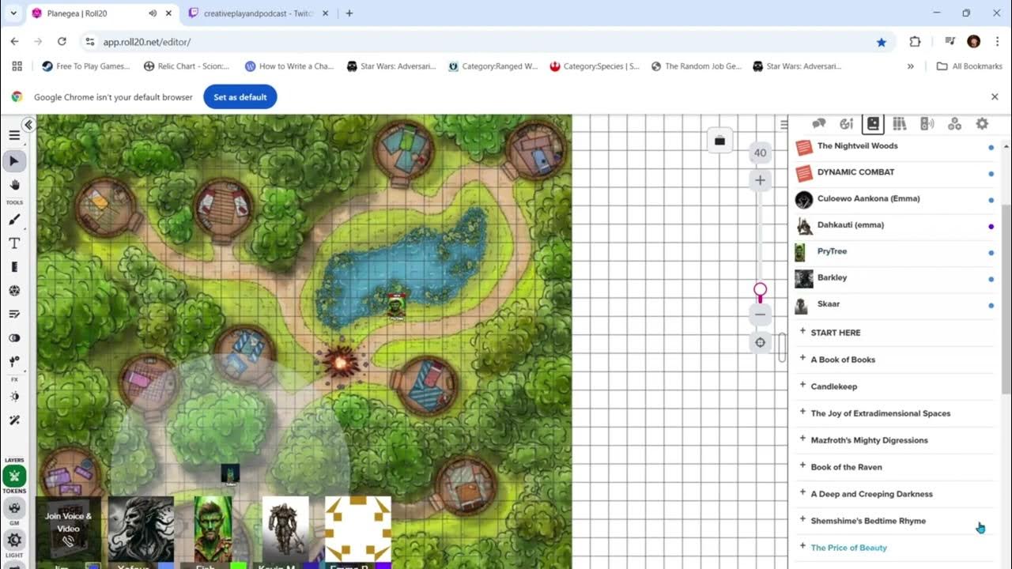Select the fog reveal tool
This screenshot has width=1012, height=569.
(x=14, y=338)
